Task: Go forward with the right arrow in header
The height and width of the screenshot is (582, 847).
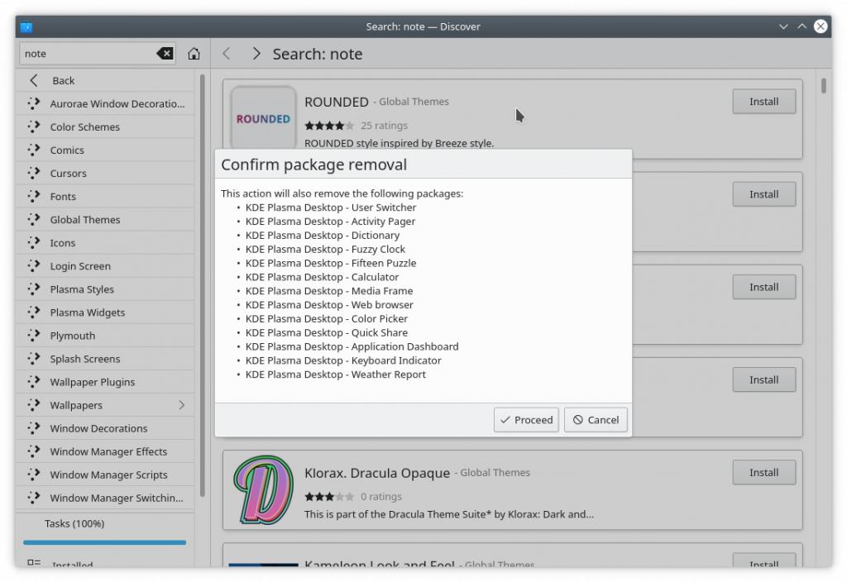Action: point(256,54)
